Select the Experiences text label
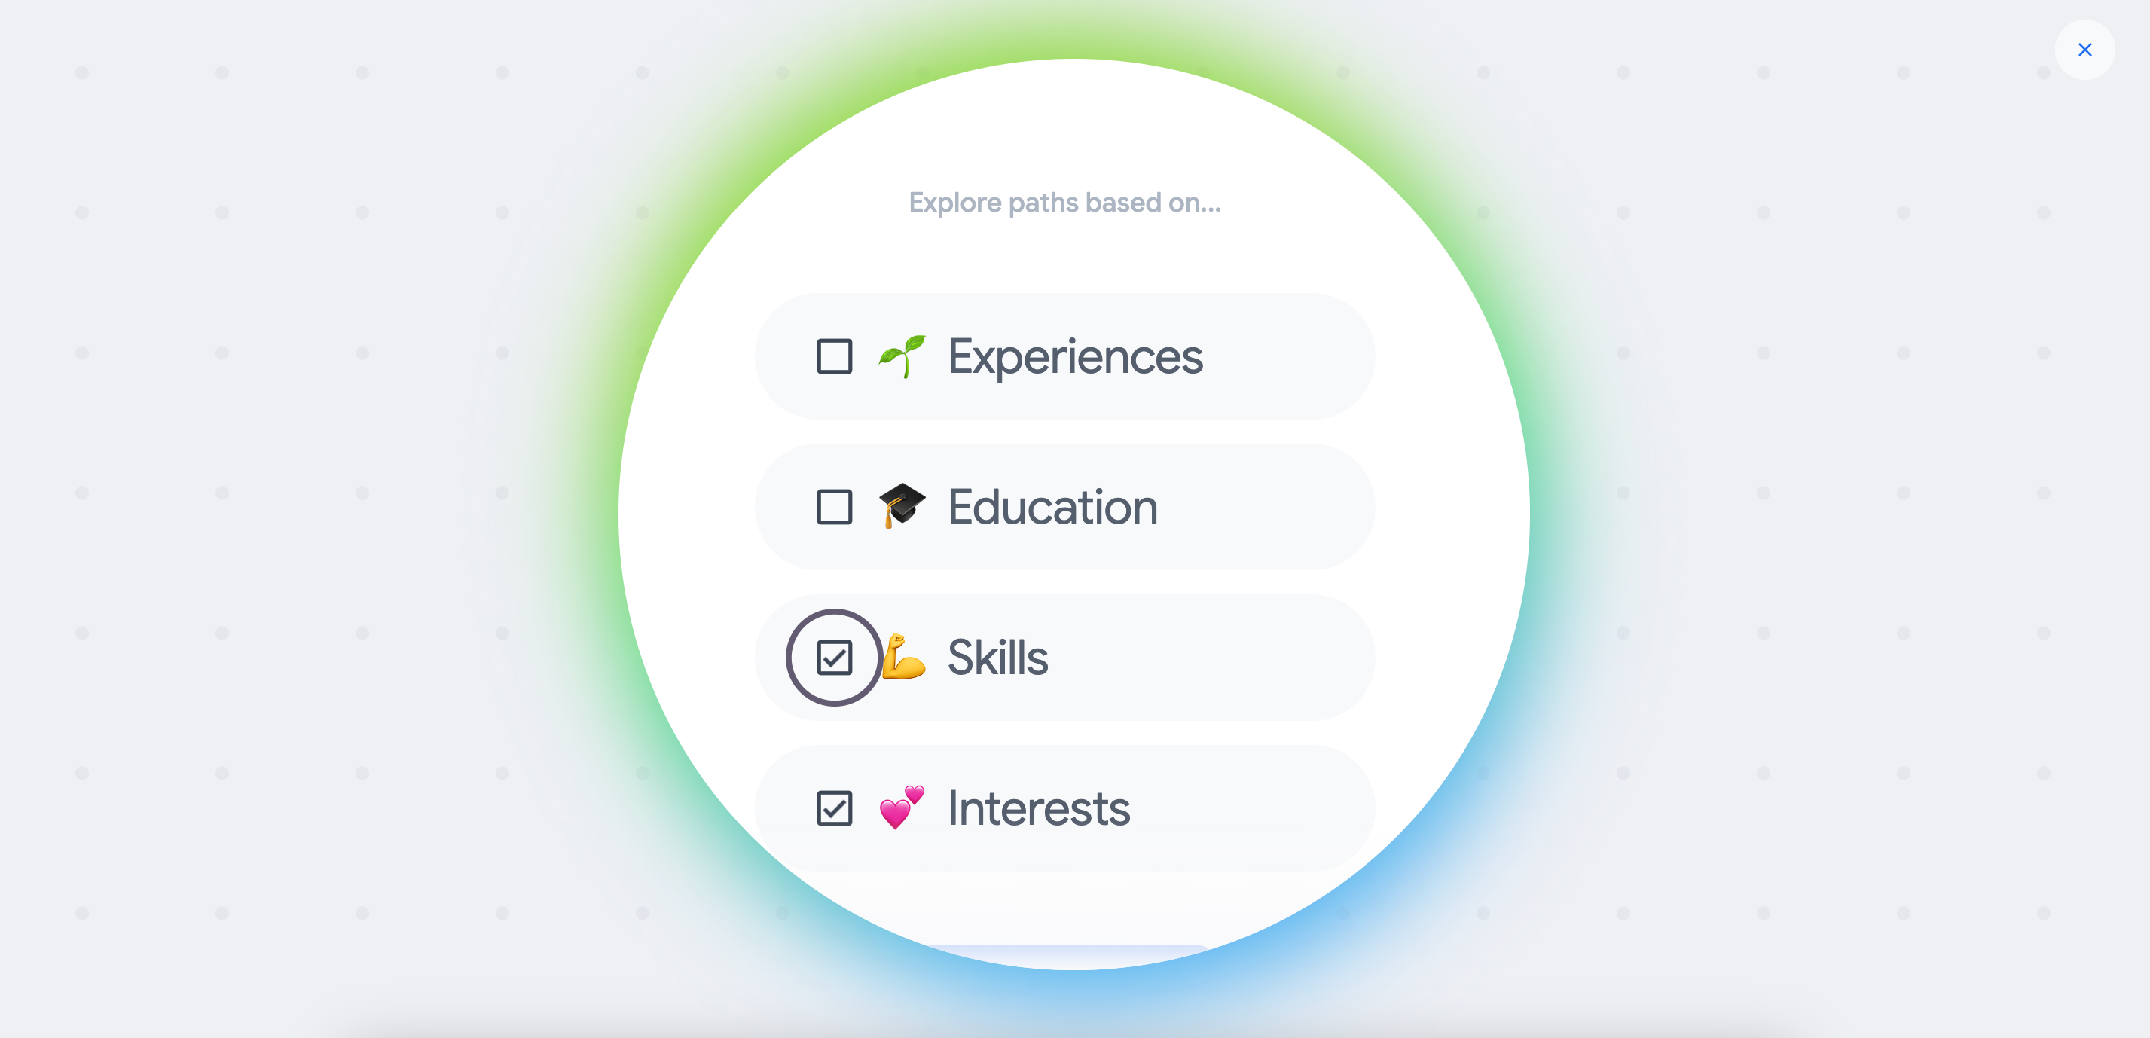Image resolution: width=2150 pixels, height=1038 pixels. 1075,356
